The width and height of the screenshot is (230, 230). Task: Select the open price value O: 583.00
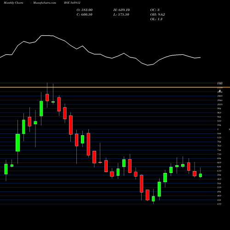[85, 10]
